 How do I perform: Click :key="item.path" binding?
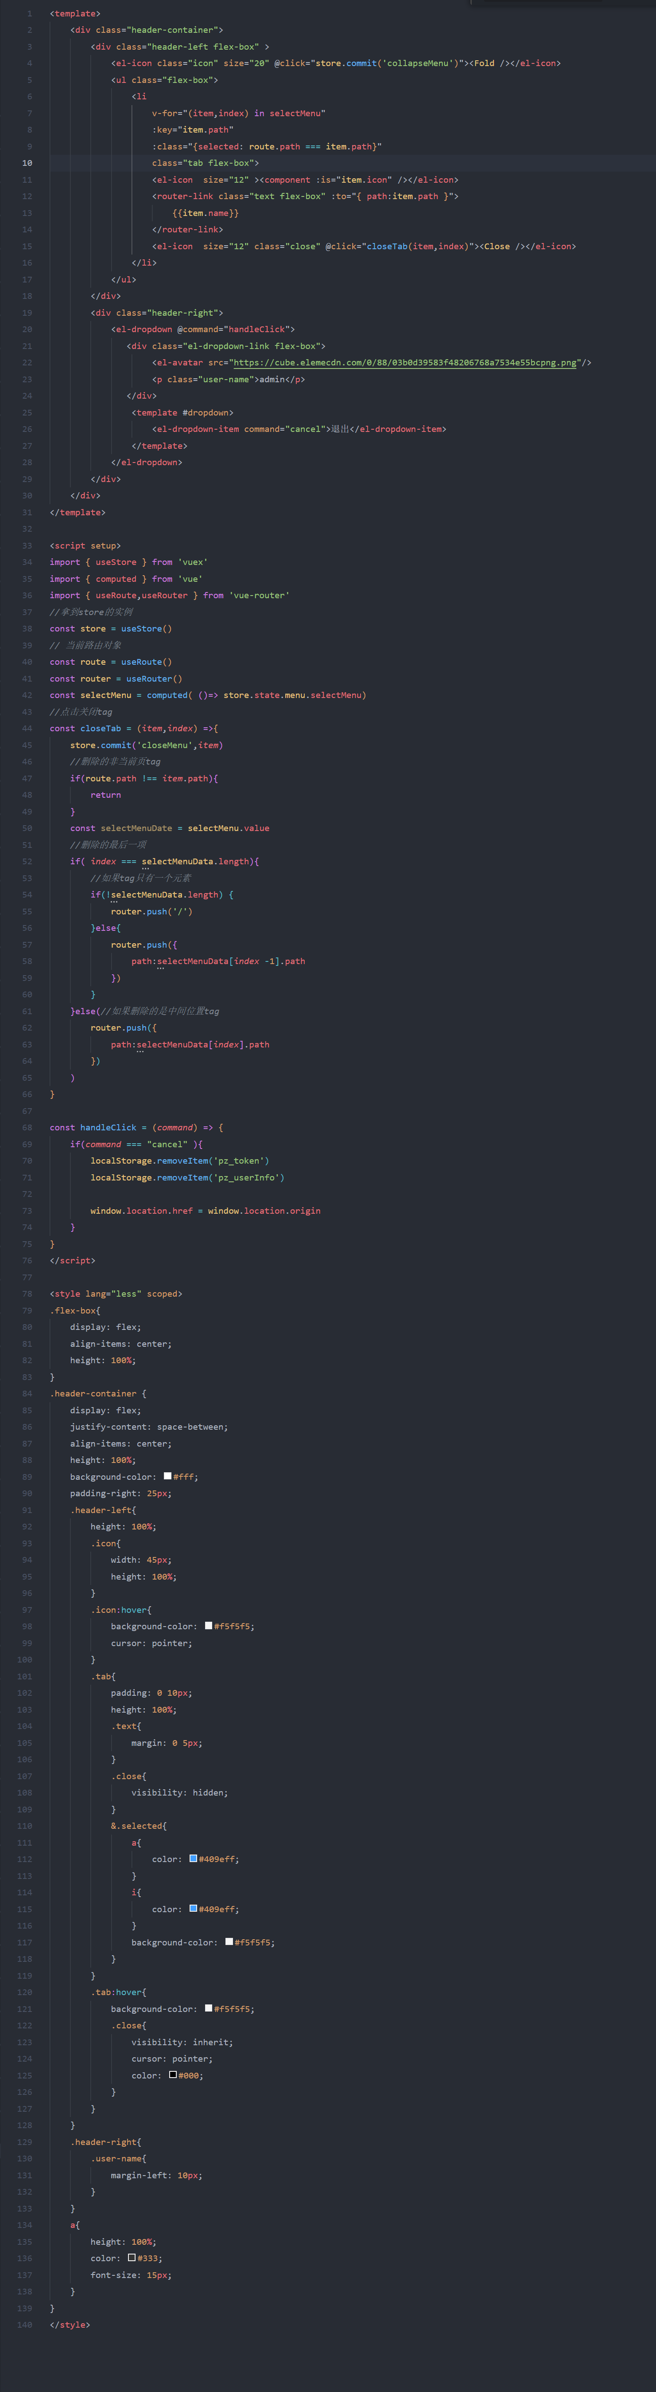tap(193, 130)
